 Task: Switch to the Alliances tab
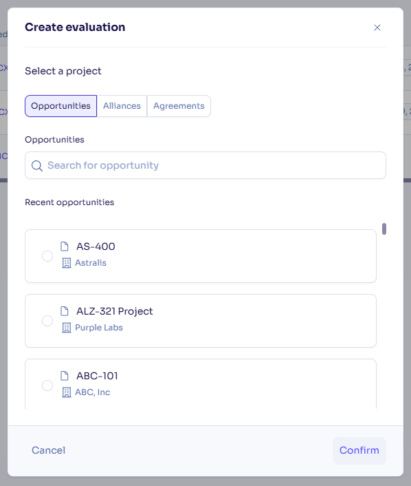[x=122, y=106]
